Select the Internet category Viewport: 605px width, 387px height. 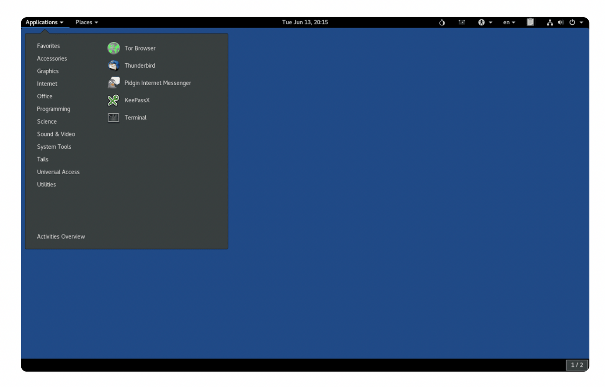47,84
